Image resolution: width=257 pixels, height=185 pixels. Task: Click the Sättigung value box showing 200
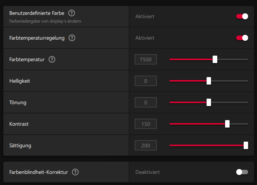(146, 145)
